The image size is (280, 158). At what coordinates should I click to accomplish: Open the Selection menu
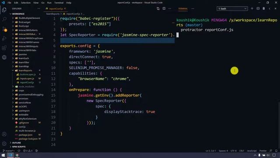pyautogui.click(x=26, y=3)
